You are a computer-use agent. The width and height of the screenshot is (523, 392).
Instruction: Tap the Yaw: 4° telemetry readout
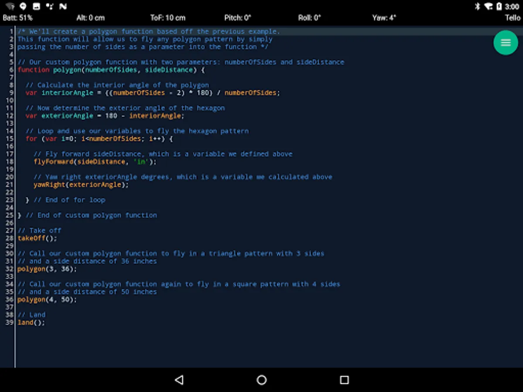coord(384,18)
